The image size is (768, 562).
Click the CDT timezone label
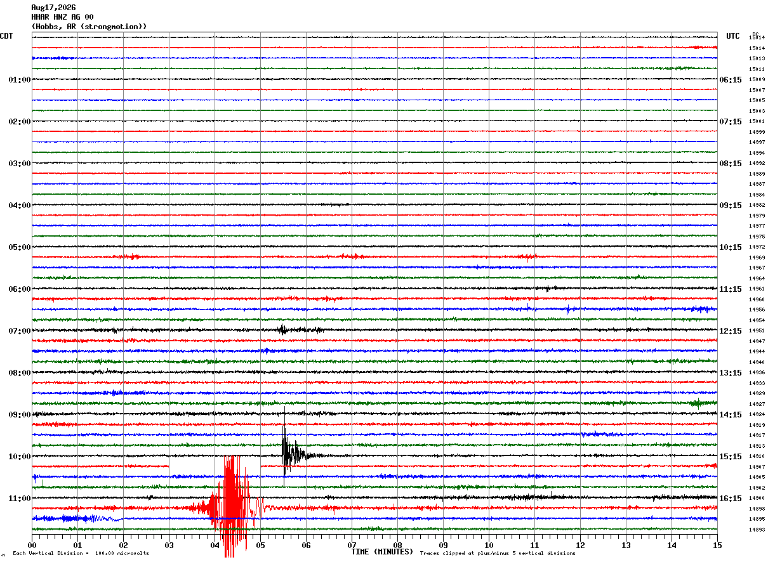pyautogui.click(x=6, y=36)
